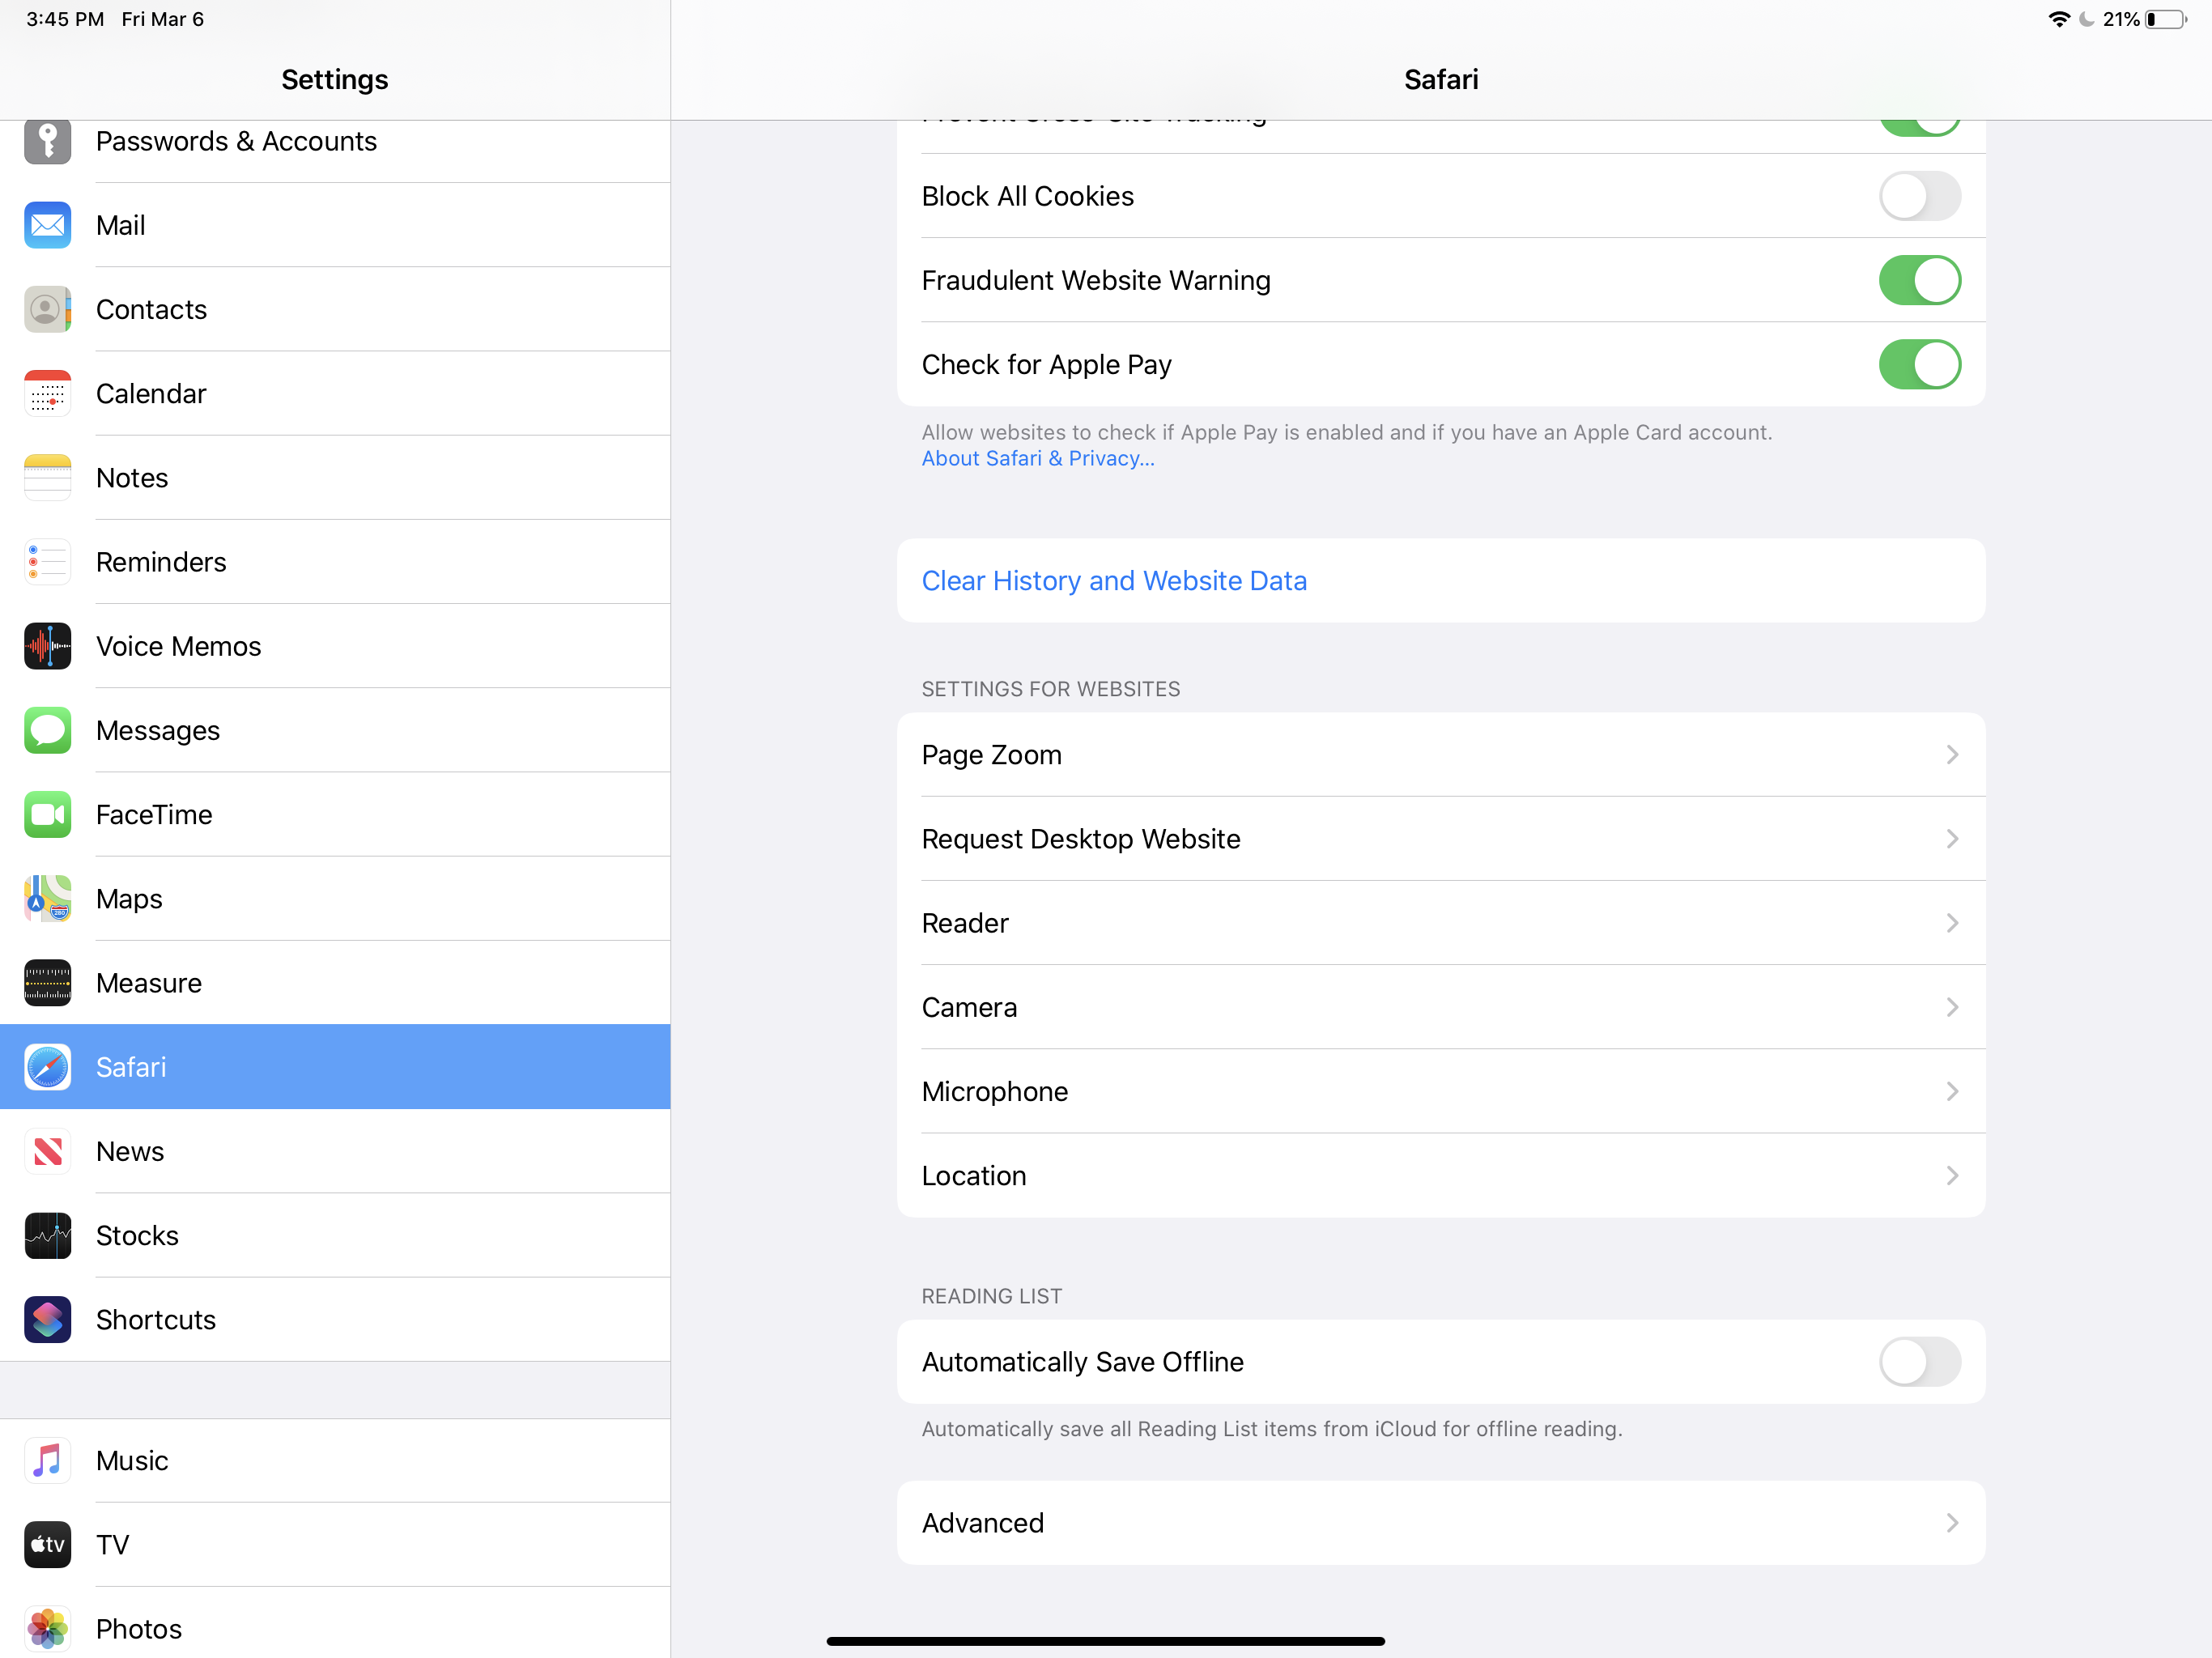Click the Stocks chart icon
This screenshot has height=1658, width=2212.
pos(47,1235)
